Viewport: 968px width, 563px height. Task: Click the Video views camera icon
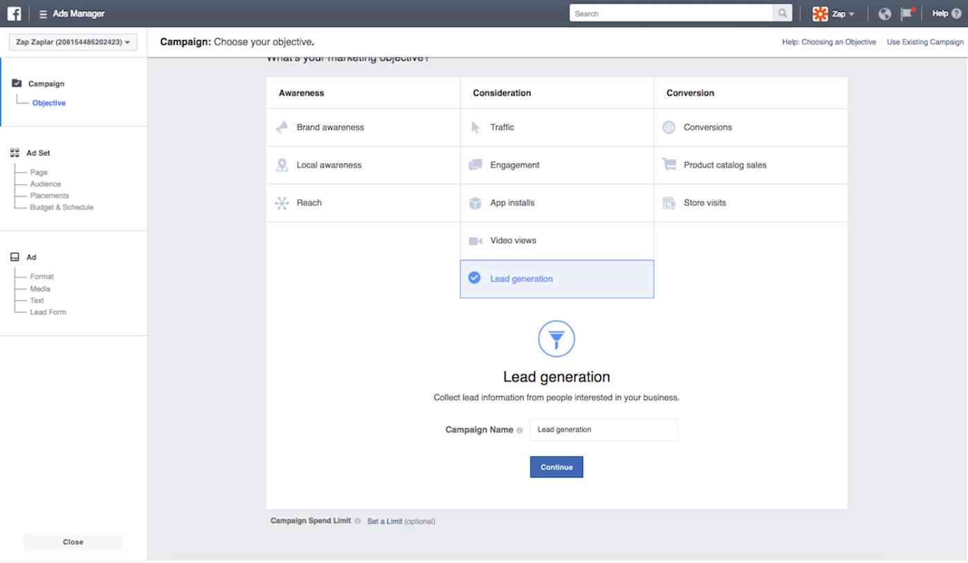point(475,241)
